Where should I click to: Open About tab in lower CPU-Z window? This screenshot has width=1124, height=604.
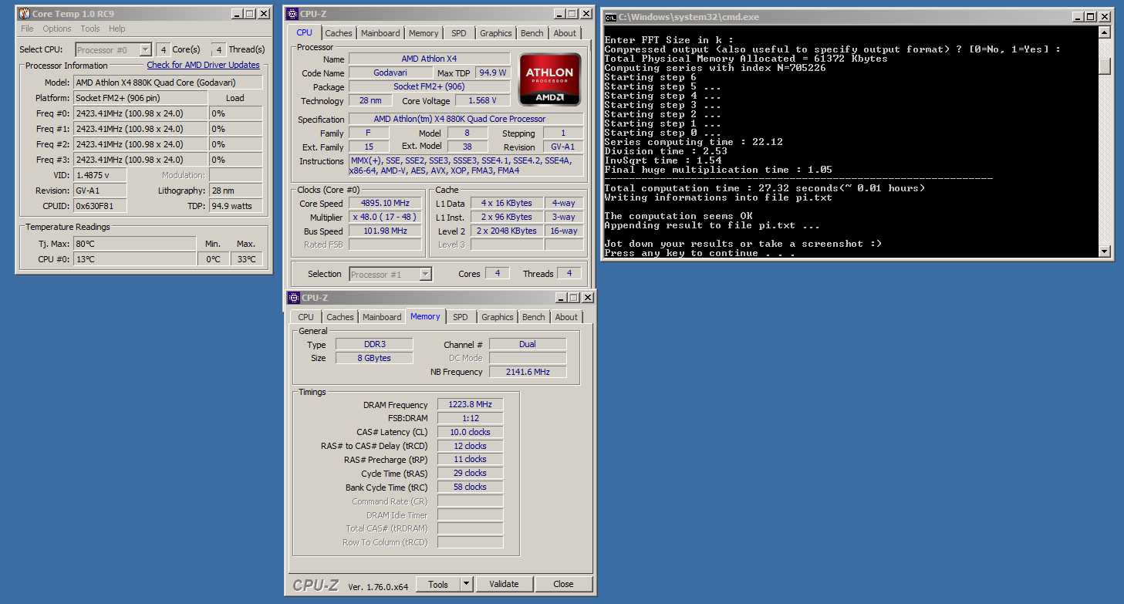coord(566,317)
